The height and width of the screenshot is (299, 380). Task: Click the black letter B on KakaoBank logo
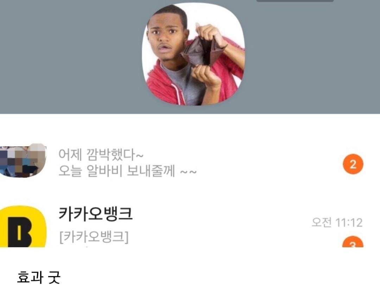[20, 232]
